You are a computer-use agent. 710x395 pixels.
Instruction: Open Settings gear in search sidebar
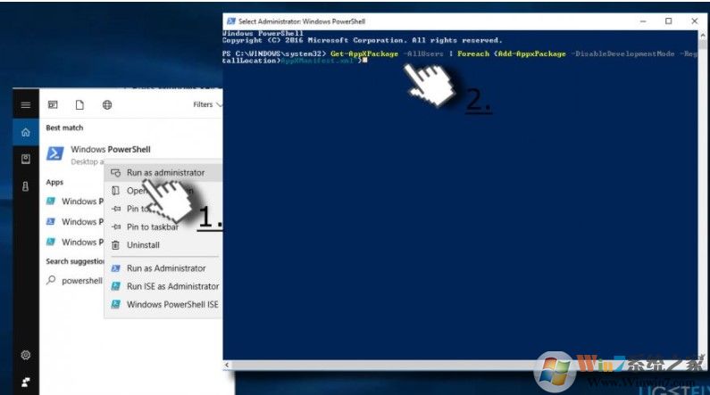[x=24, y=355]
